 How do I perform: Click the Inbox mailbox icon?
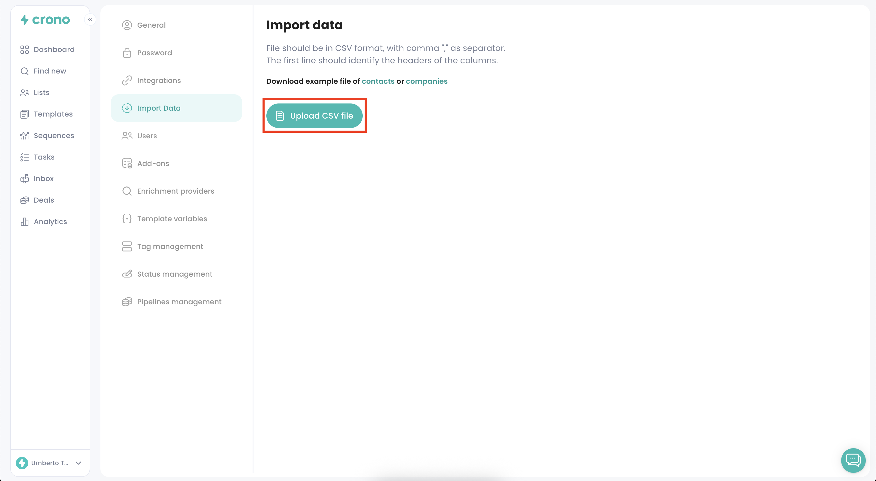tap(25, 179)
